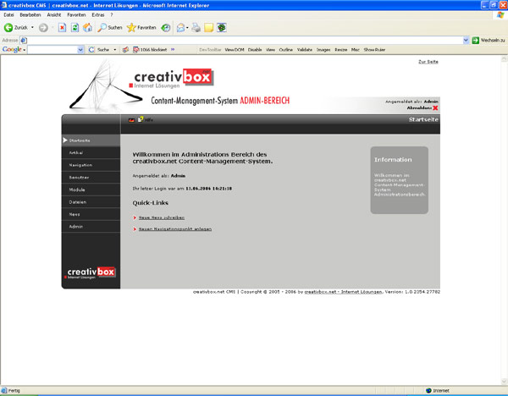The image size is (508, 396).
Task: Click the Google Suche search icon
Action: pyautogui.click(x=91, y=50)
